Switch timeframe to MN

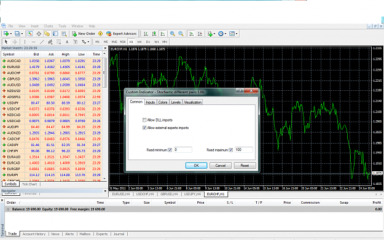(x=165, y=42)
